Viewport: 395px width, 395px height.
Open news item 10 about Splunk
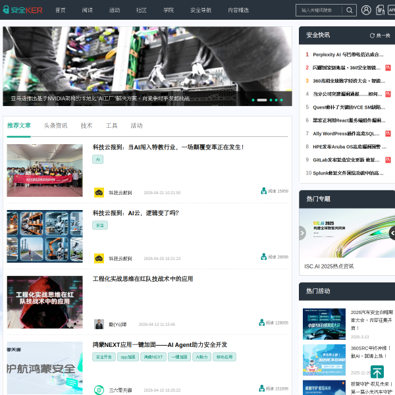(348, 172)
